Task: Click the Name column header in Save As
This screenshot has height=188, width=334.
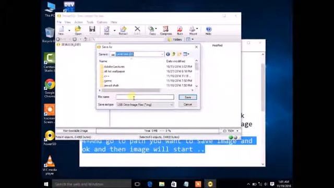Action: click(x=103, y=61)
